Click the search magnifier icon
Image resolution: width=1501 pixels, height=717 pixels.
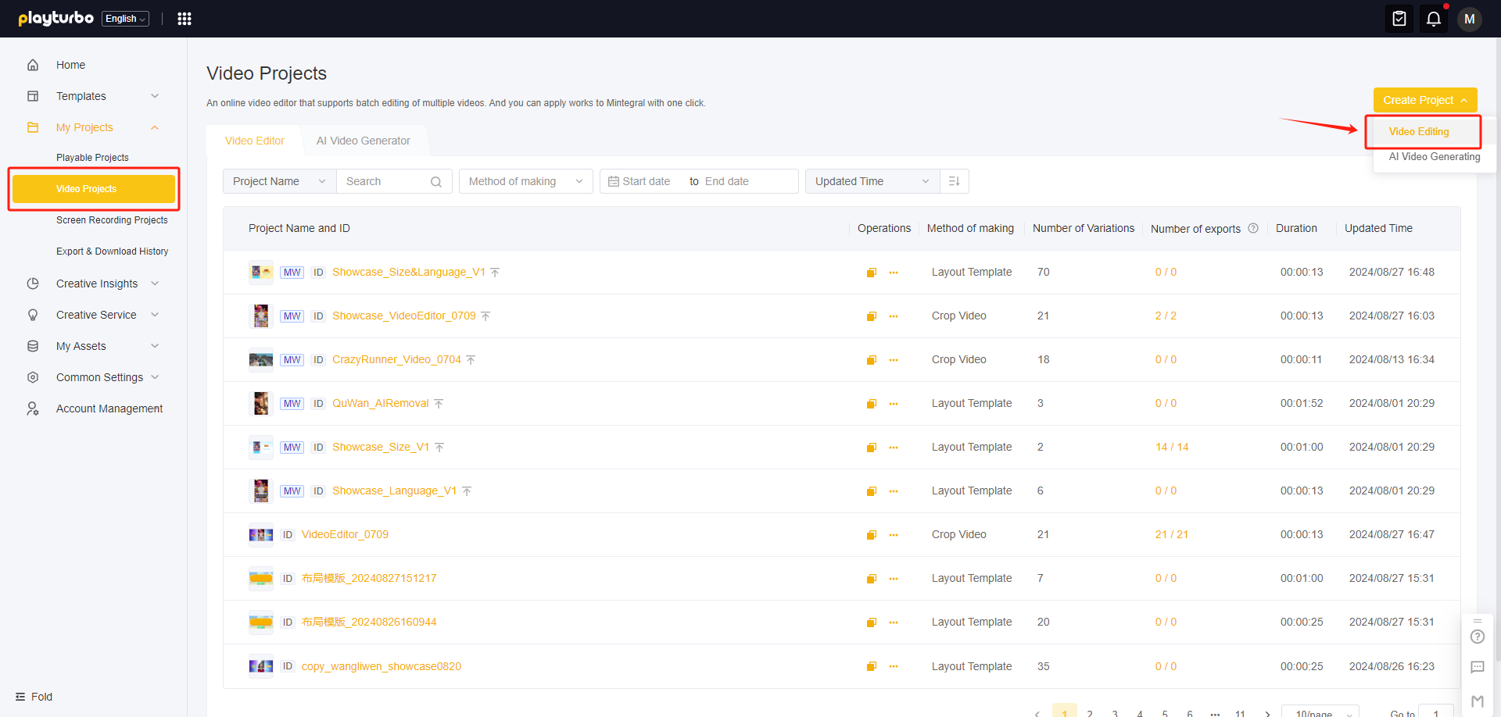coord(436,182)
